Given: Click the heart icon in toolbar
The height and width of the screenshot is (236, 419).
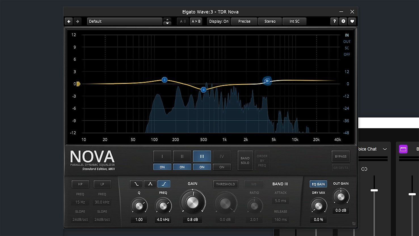Looking at the screenshot, I should point(352,21).
